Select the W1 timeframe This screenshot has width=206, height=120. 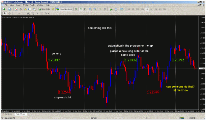pyautogui.click(x=160, y=9)
